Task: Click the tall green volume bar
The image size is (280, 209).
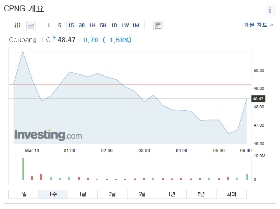Action: [23, 169]
